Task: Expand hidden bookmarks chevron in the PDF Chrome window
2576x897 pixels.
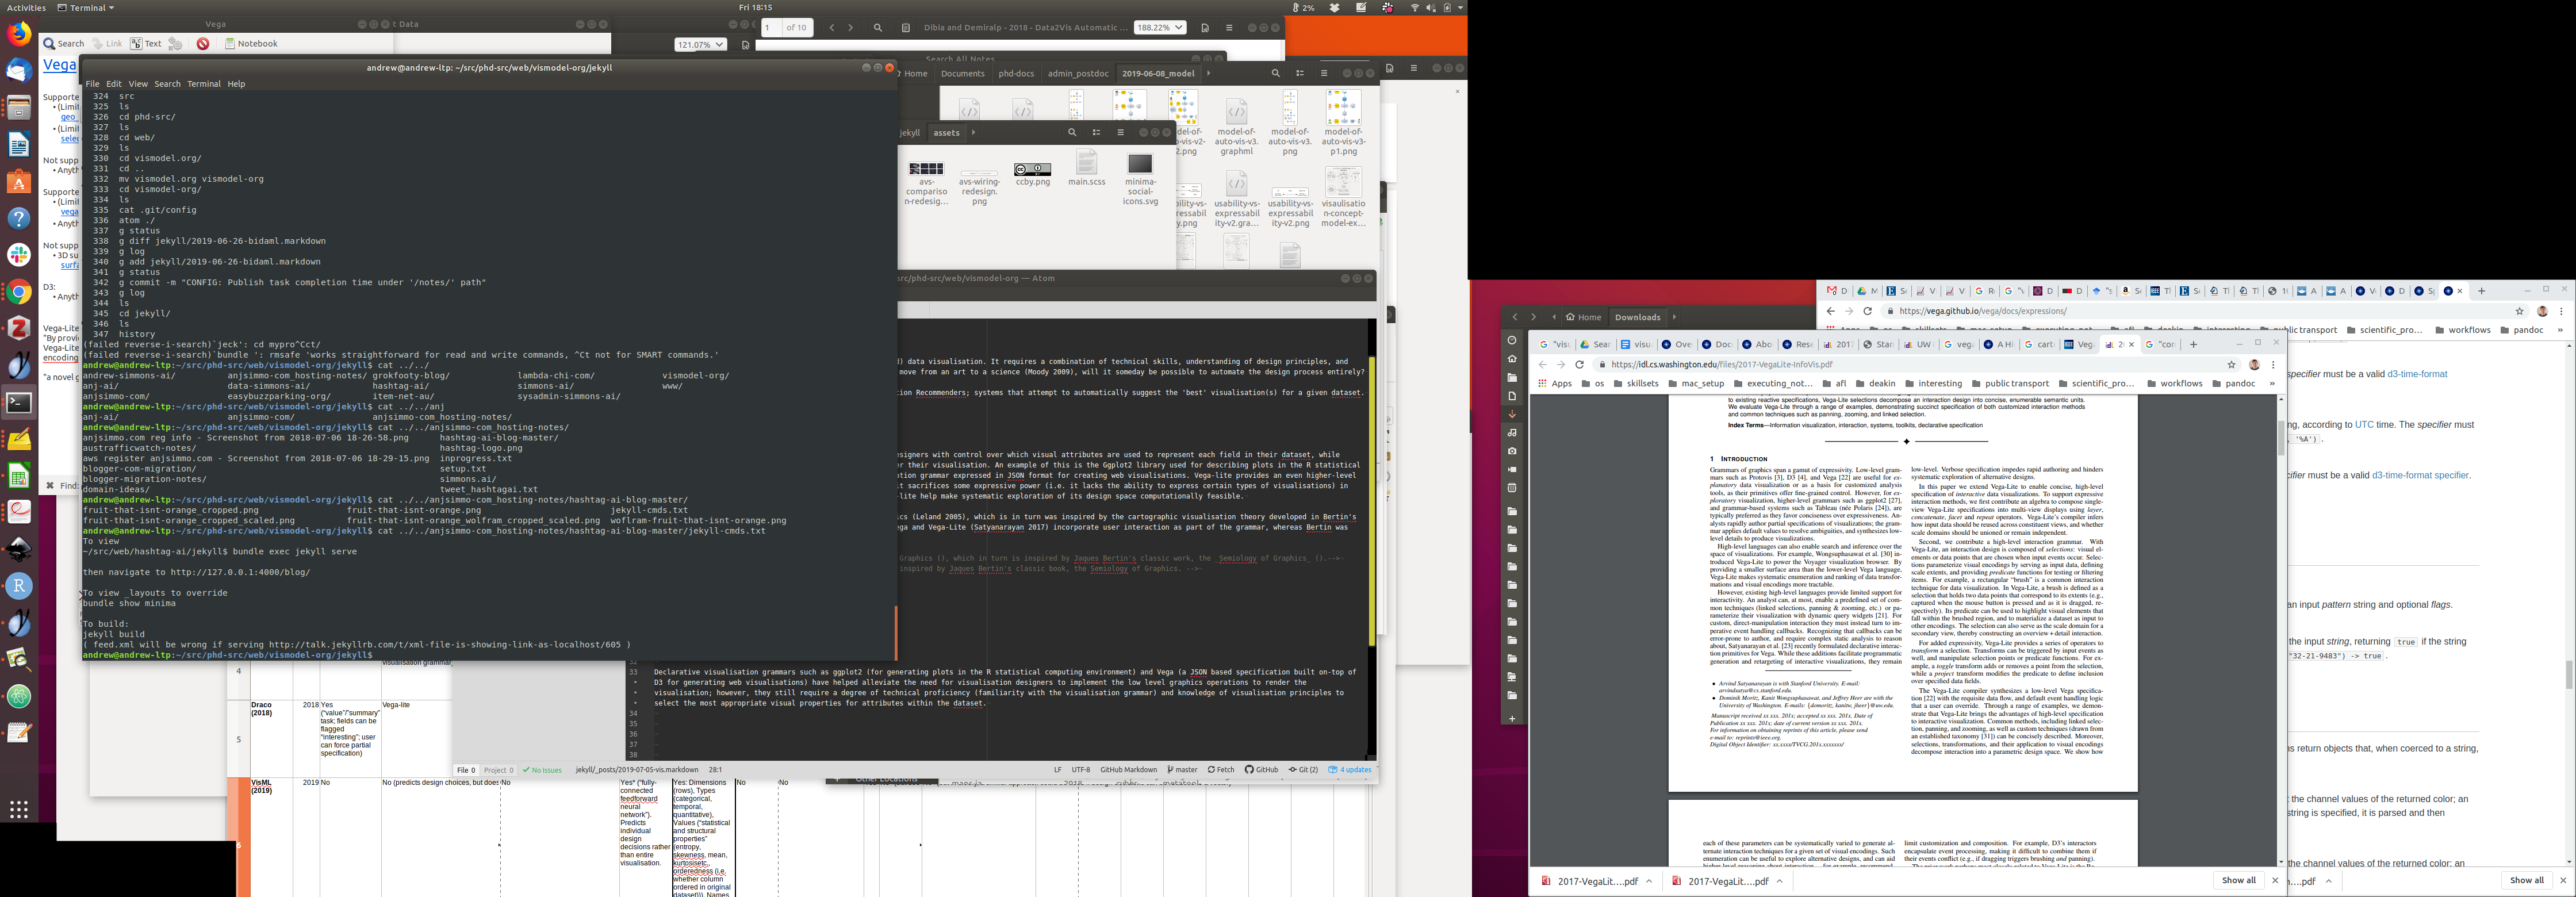Action: pyautogui.click(x=2272, y=384)
